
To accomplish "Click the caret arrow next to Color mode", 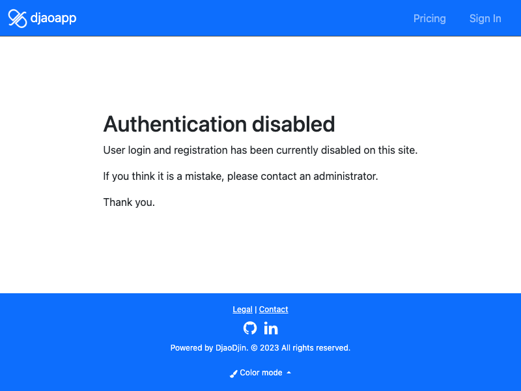I will click(289, 373).
